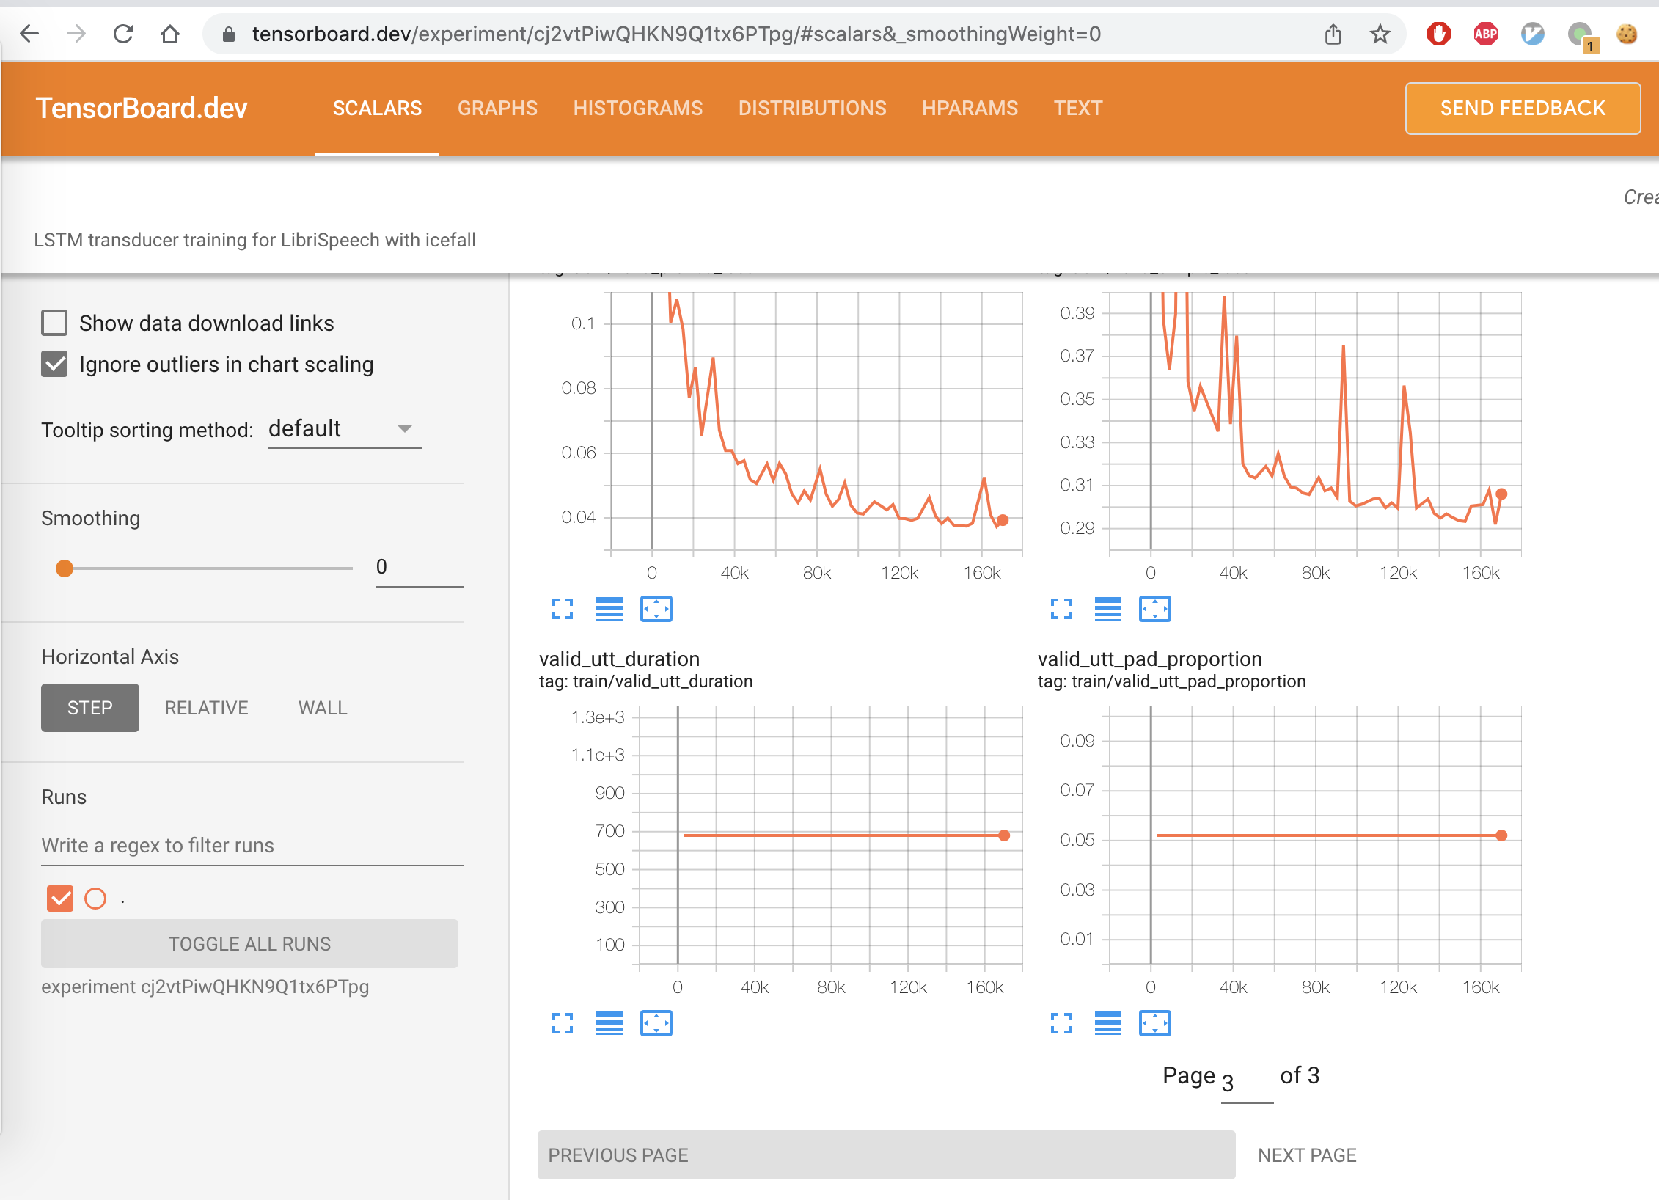Select WALL horizontal axis mode
This screenshot has height=1200, width=1659.
coord(322,707)
